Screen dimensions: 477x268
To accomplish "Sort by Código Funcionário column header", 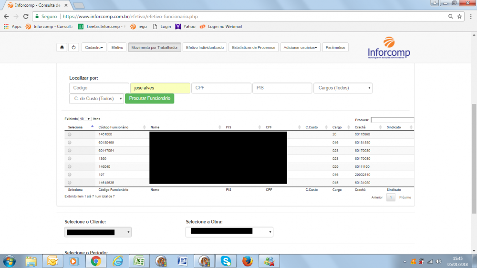I will [x=113, y=127].
